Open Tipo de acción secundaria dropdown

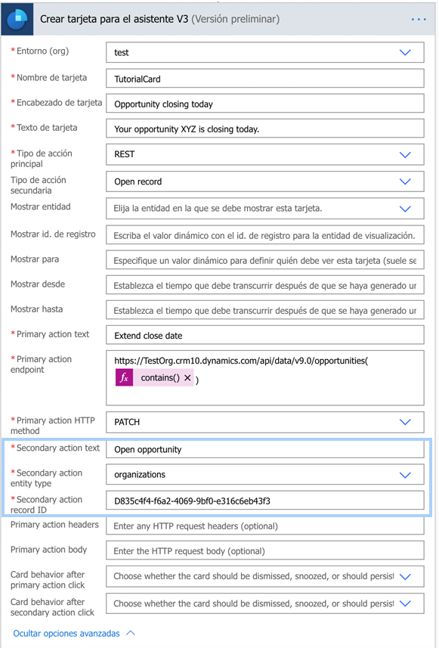[x=405, y=181]
